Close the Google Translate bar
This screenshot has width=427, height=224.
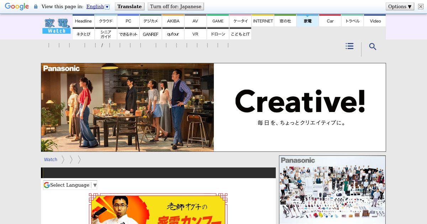coord(421,6)
